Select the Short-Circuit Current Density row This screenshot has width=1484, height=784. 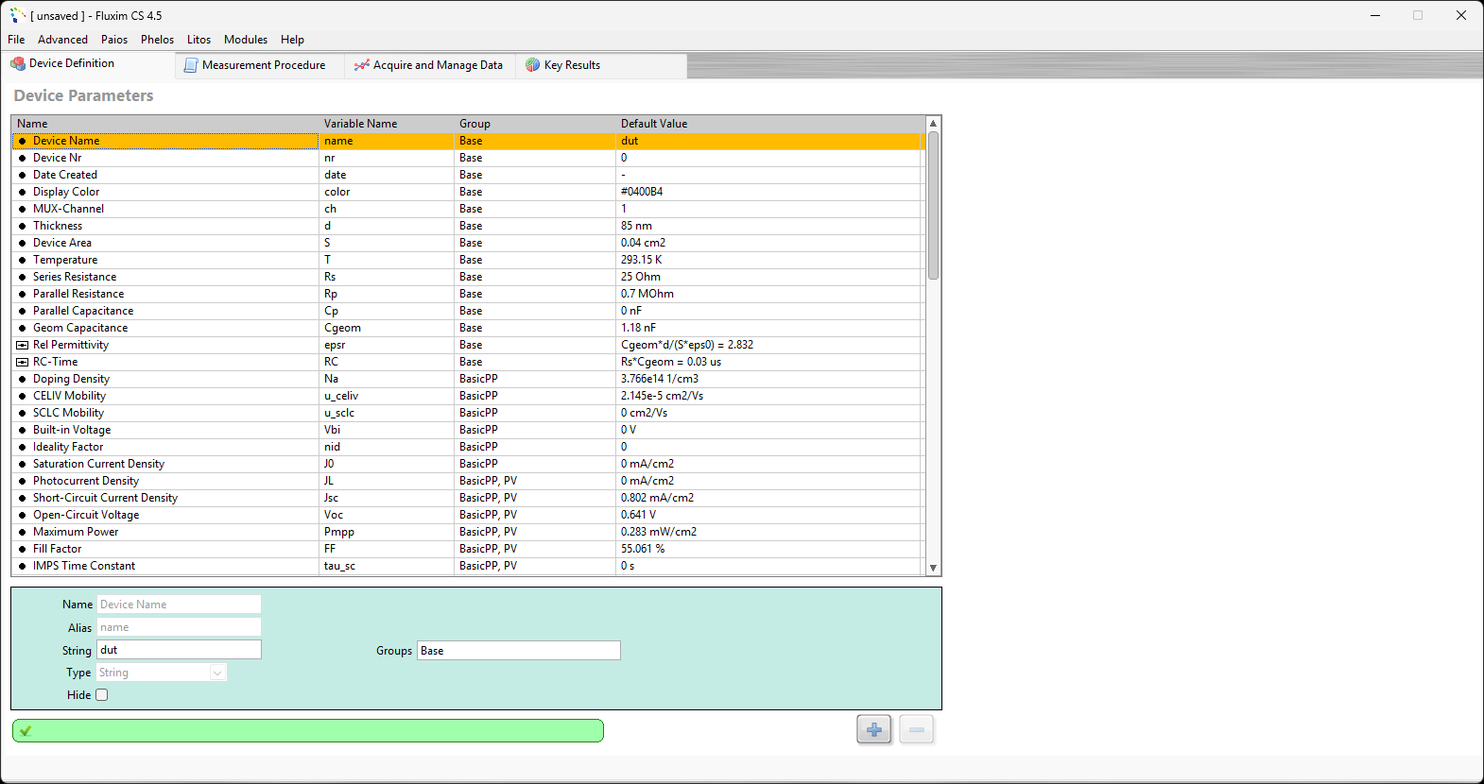click(x=468, y=498)
